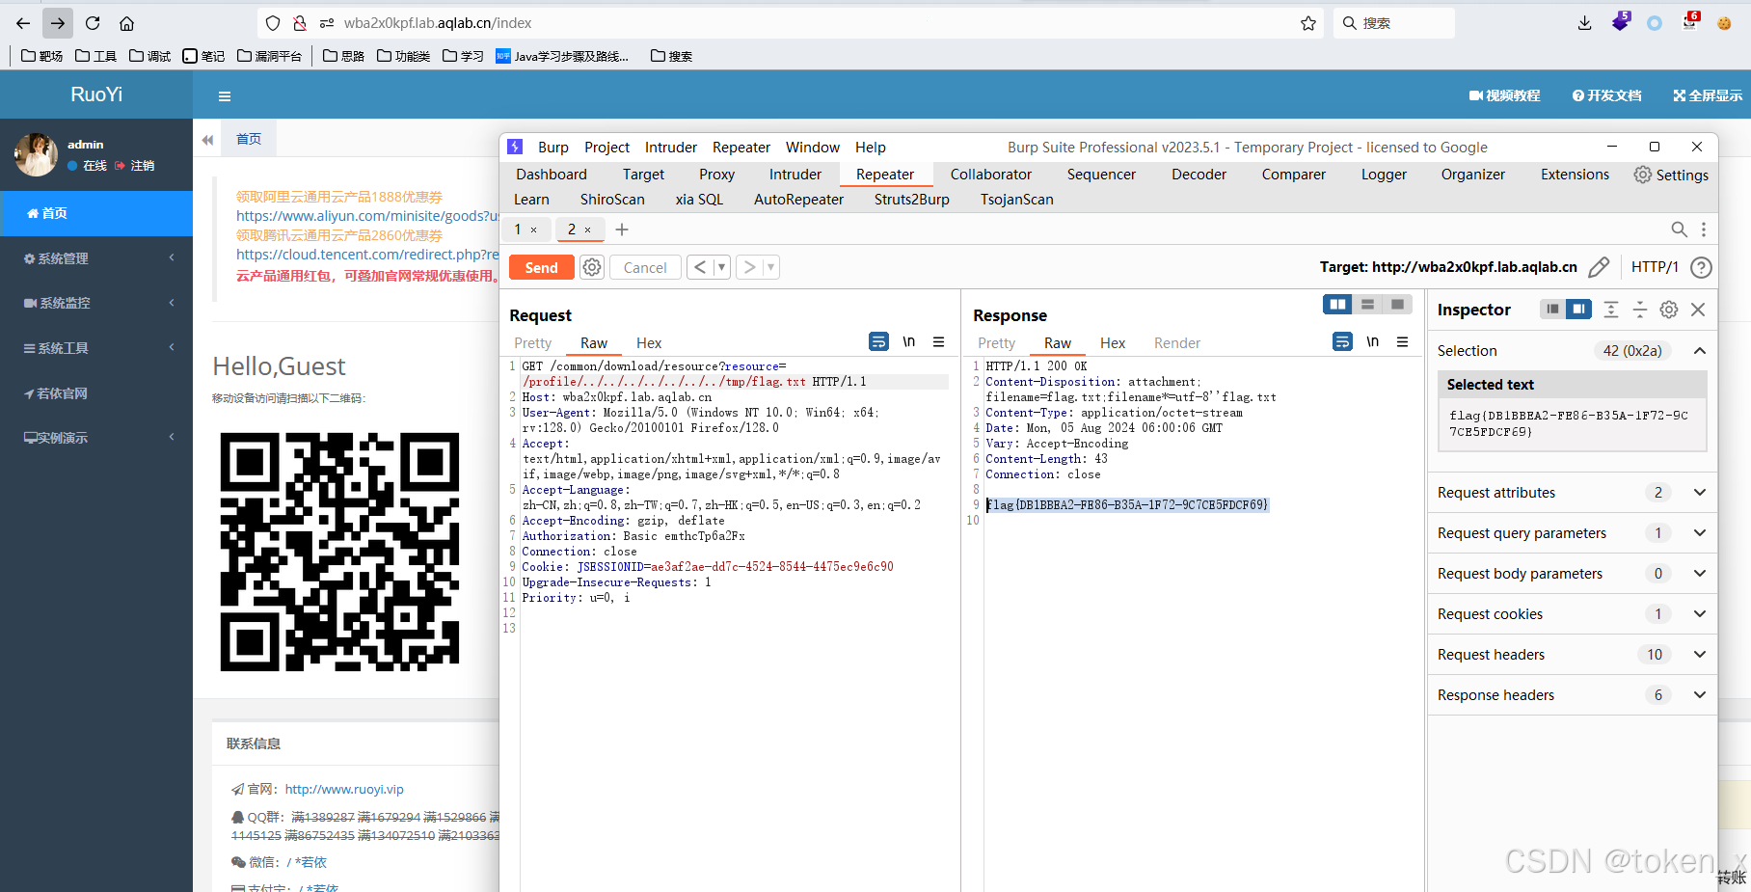Collapse all Inspector sections
Screen dimensions: 1751x892
(1639, 309)
